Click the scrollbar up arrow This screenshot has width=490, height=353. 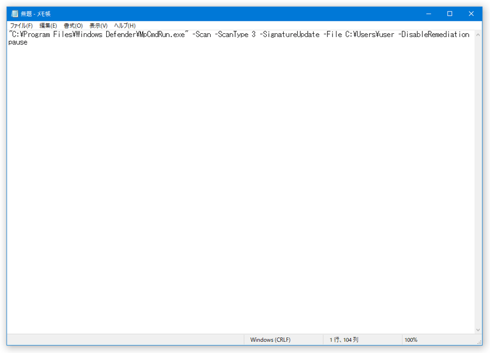click(478, 35)
